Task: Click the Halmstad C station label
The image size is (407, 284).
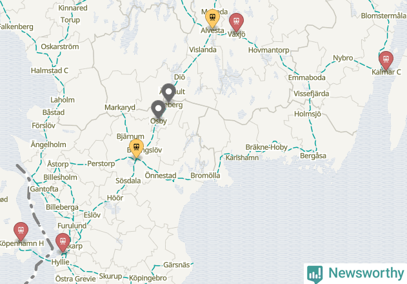Action: pos(50,70)
